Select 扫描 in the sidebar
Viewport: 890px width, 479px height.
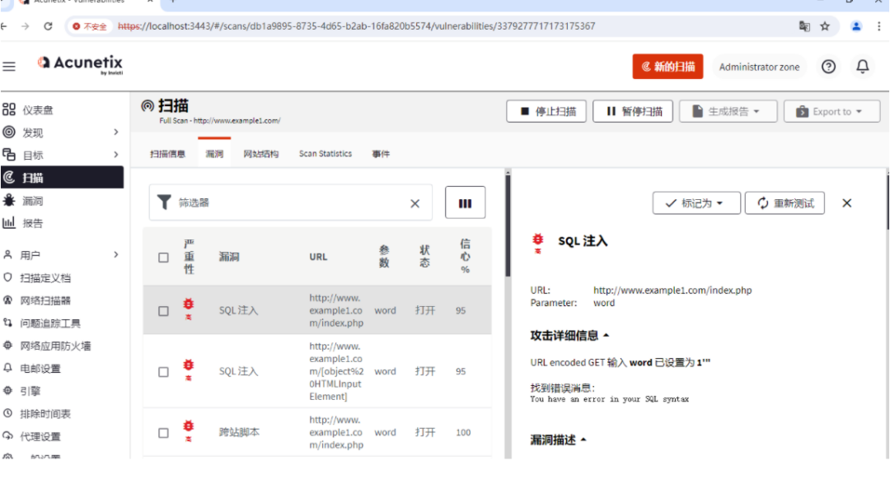(63, 178)
